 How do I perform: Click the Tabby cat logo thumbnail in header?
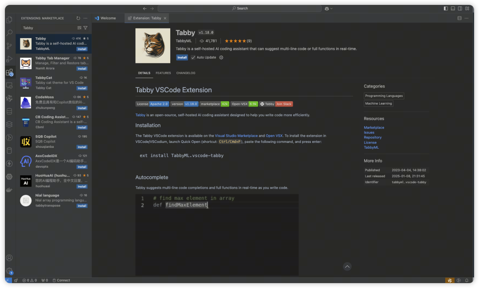click(x=153, y=46)
